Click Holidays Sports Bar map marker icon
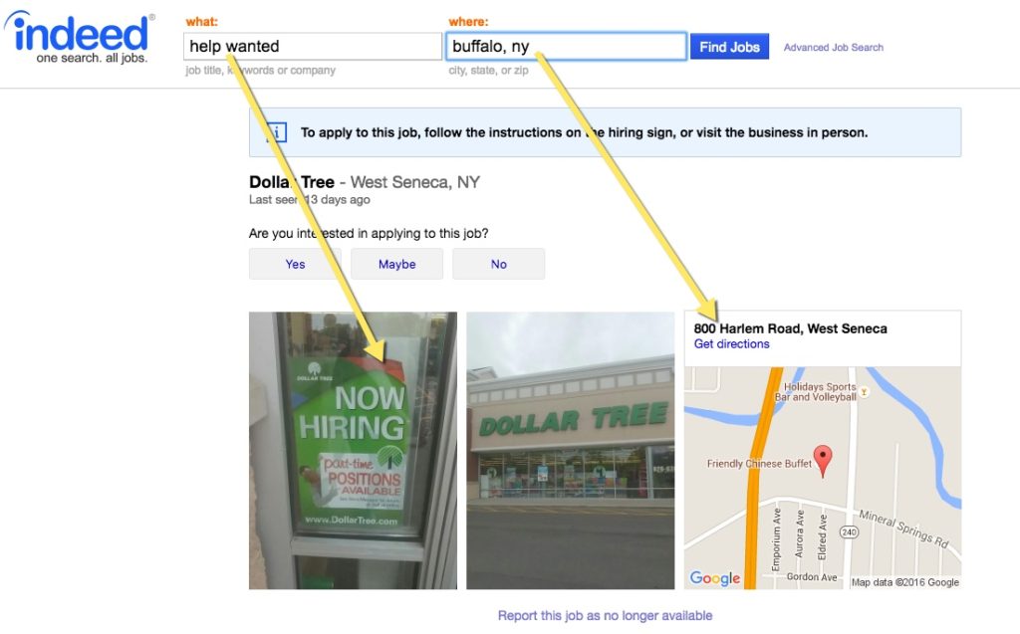The width and height of the screenshot is (1020, 634). 864,392
